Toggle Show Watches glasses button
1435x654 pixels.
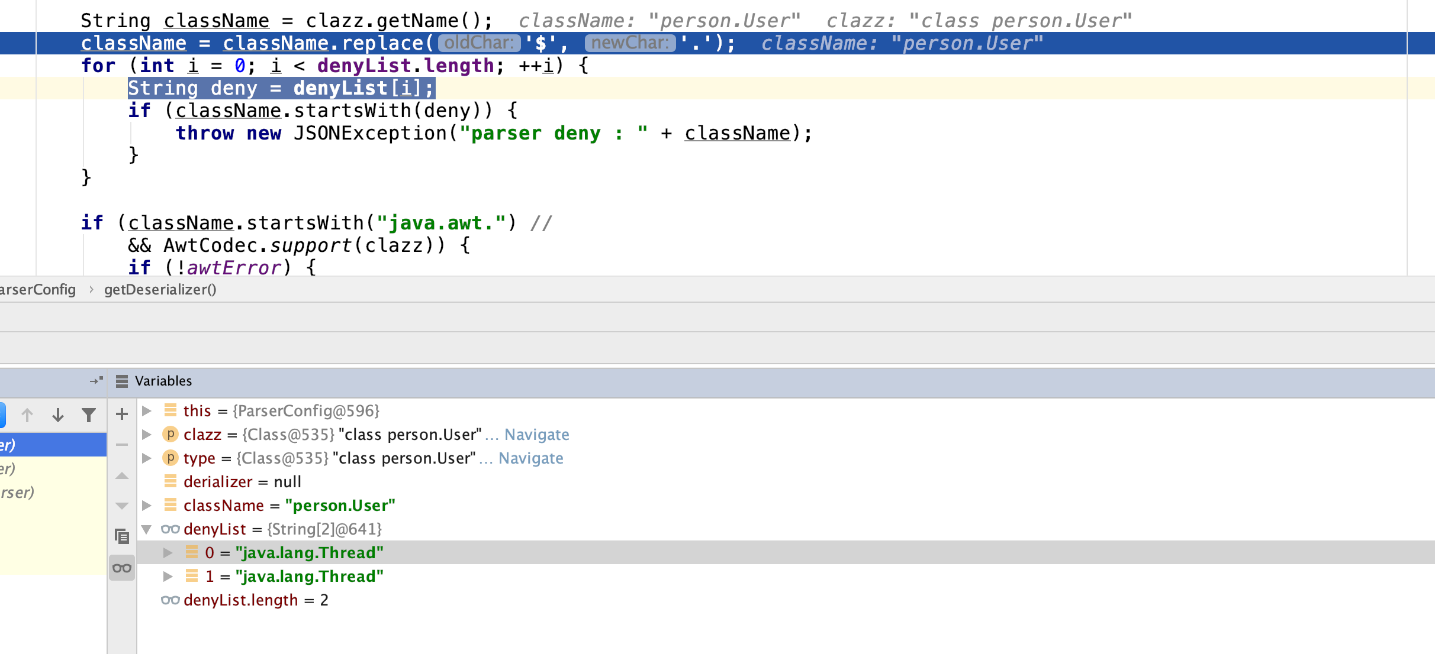coord(122,568)
